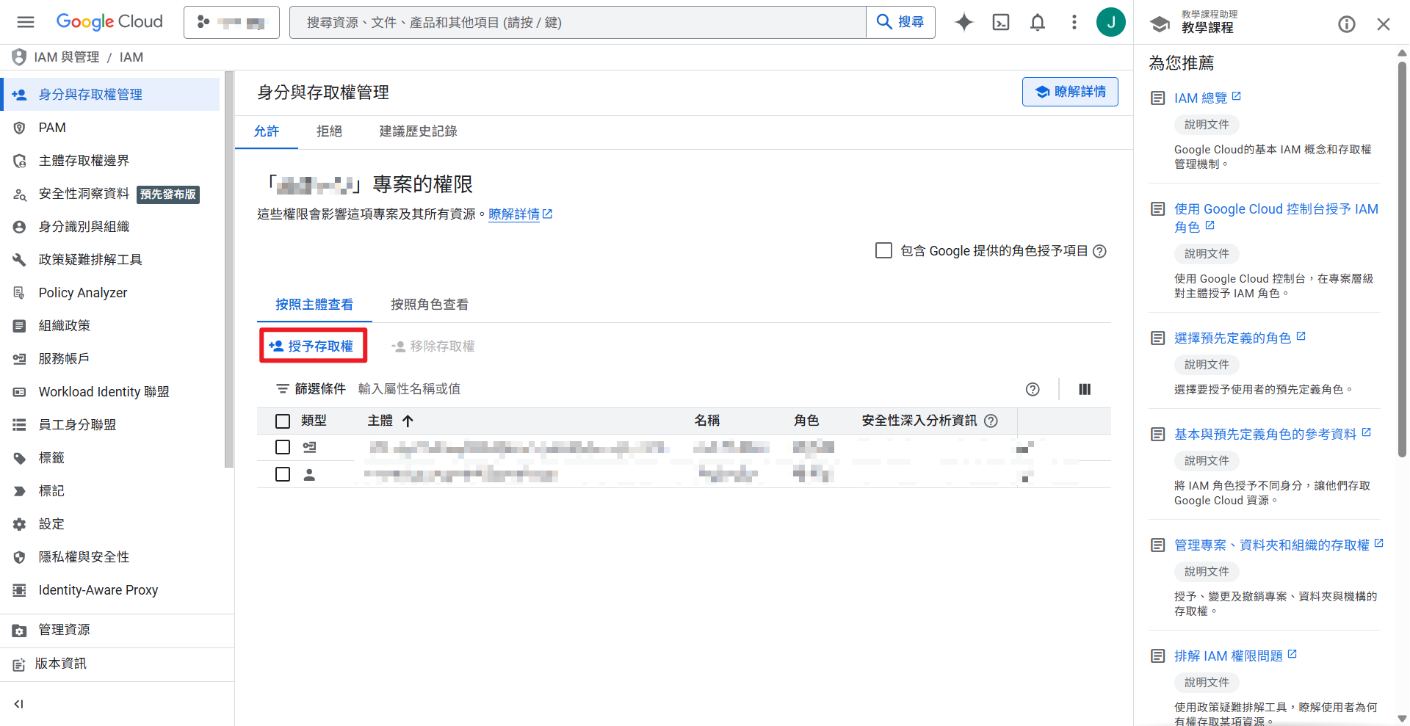Enable 包含 Google 提供的角色授予項目 checkbox
Image resolution: width=1410 pixels, height=726 pixels.
(x=883, y=250)
